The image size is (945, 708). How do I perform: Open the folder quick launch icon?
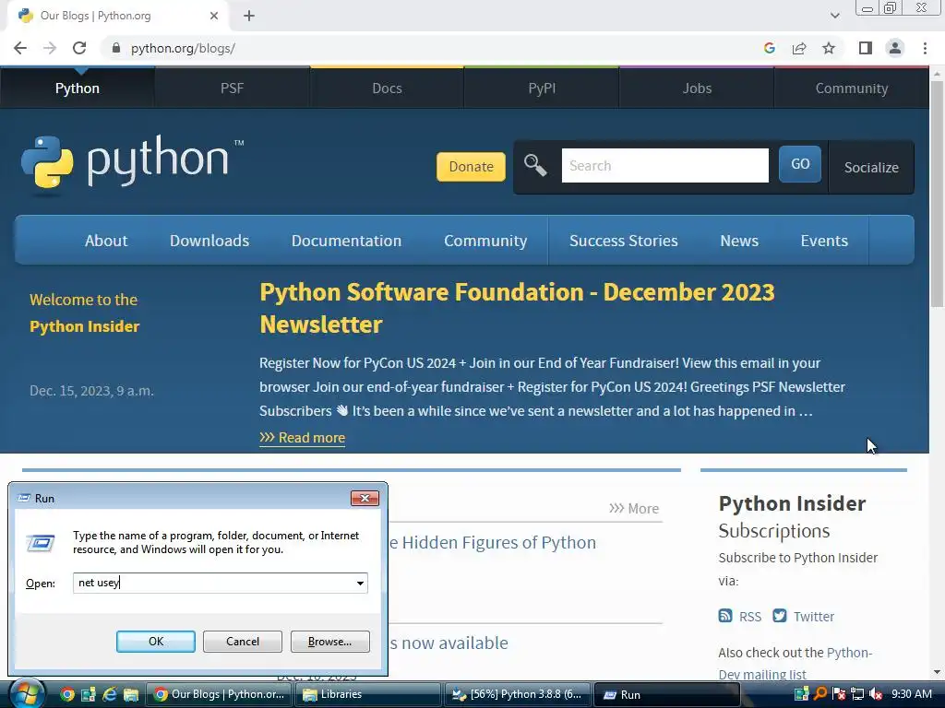pyautogui.click(x=131, y=695)
